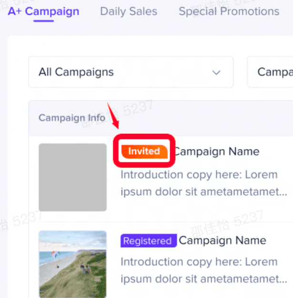The height and width of the screenshot is (298, 293).
Task: Go to the Special Promotions tab
Action: (x=229, y=11)
